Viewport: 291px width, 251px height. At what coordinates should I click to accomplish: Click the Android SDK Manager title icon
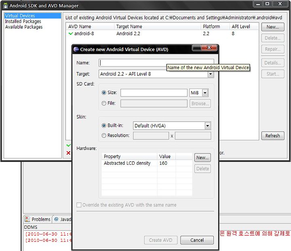[5, 6]
